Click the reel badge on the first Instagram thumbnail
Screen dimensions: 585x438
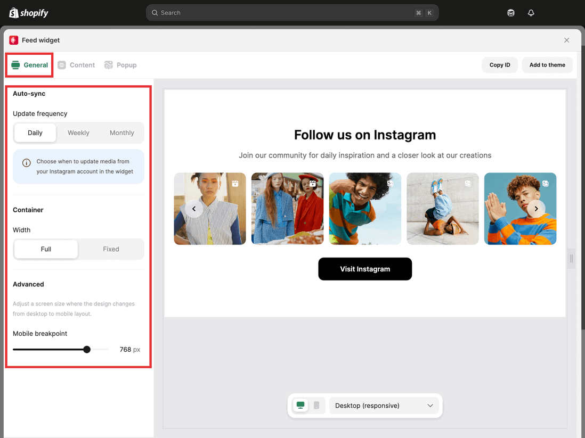[234, 183]
